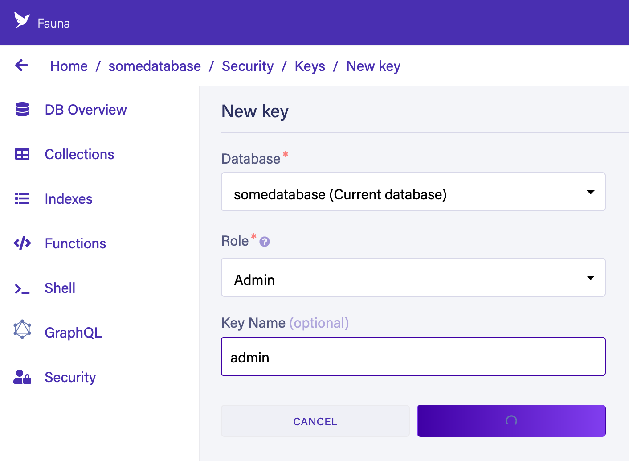The image size is (629, 461).
Task: Click the Functions code icon
Action: point(22,243)
